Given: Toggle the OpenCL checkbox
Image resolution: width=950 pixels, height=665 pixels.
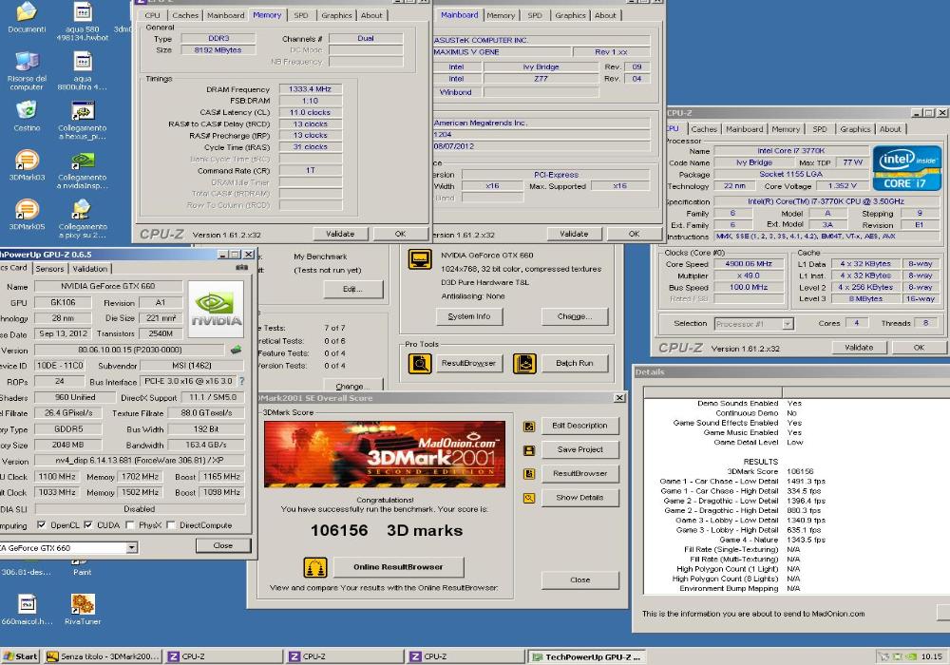Looking at the screenshot, I should click(x=41, y=525).
